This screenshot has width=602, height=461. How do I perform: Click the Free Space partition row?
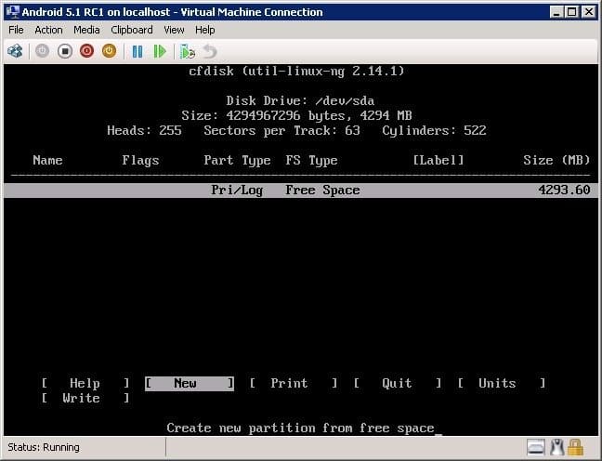coord(301,191)
